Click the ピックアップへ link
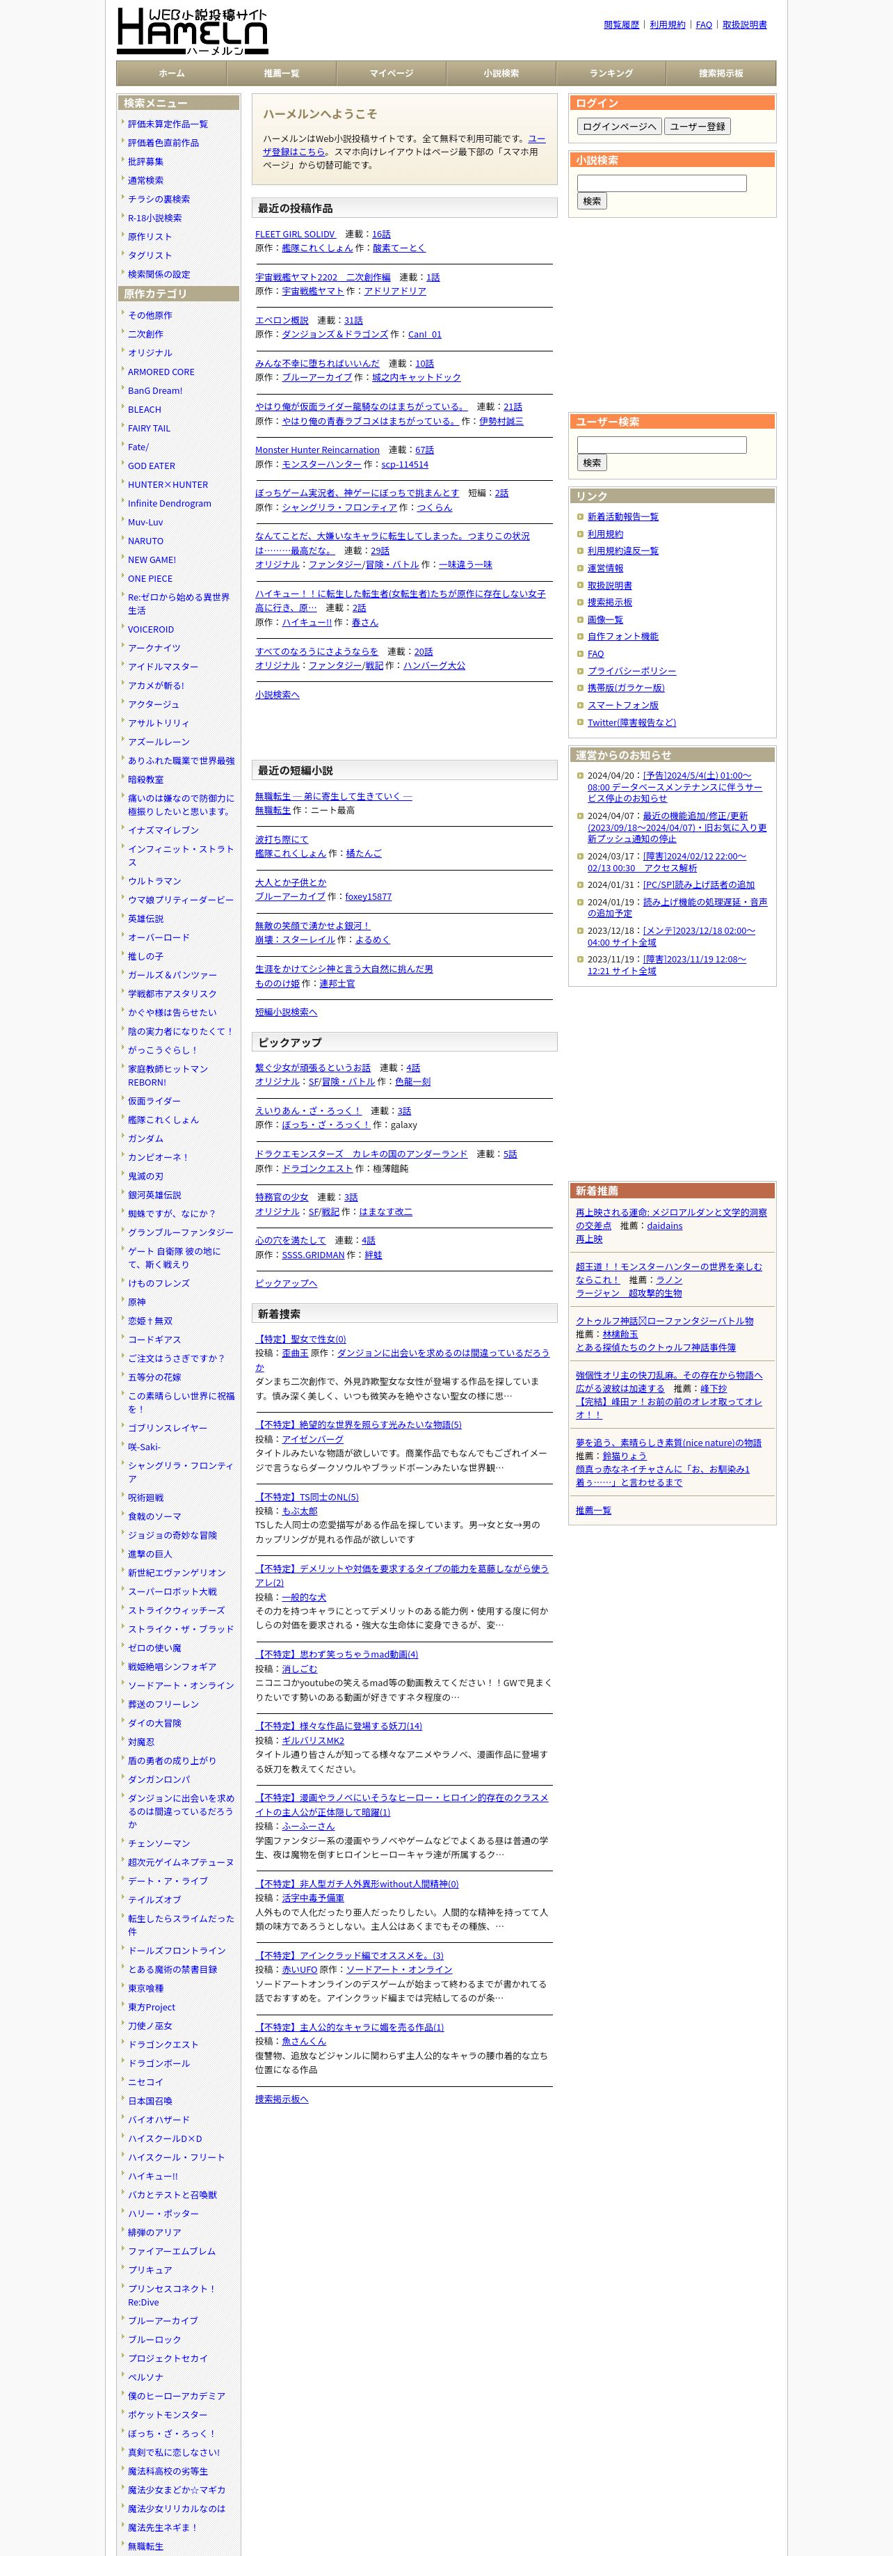The height and width of the screenshot is (2556, 893). pyautogui.click(x=287, y=1284)
